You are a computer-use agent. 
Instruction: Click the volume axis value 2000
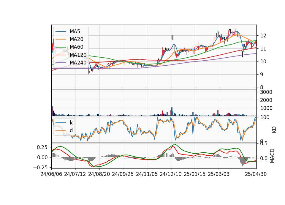click(266, 100)
